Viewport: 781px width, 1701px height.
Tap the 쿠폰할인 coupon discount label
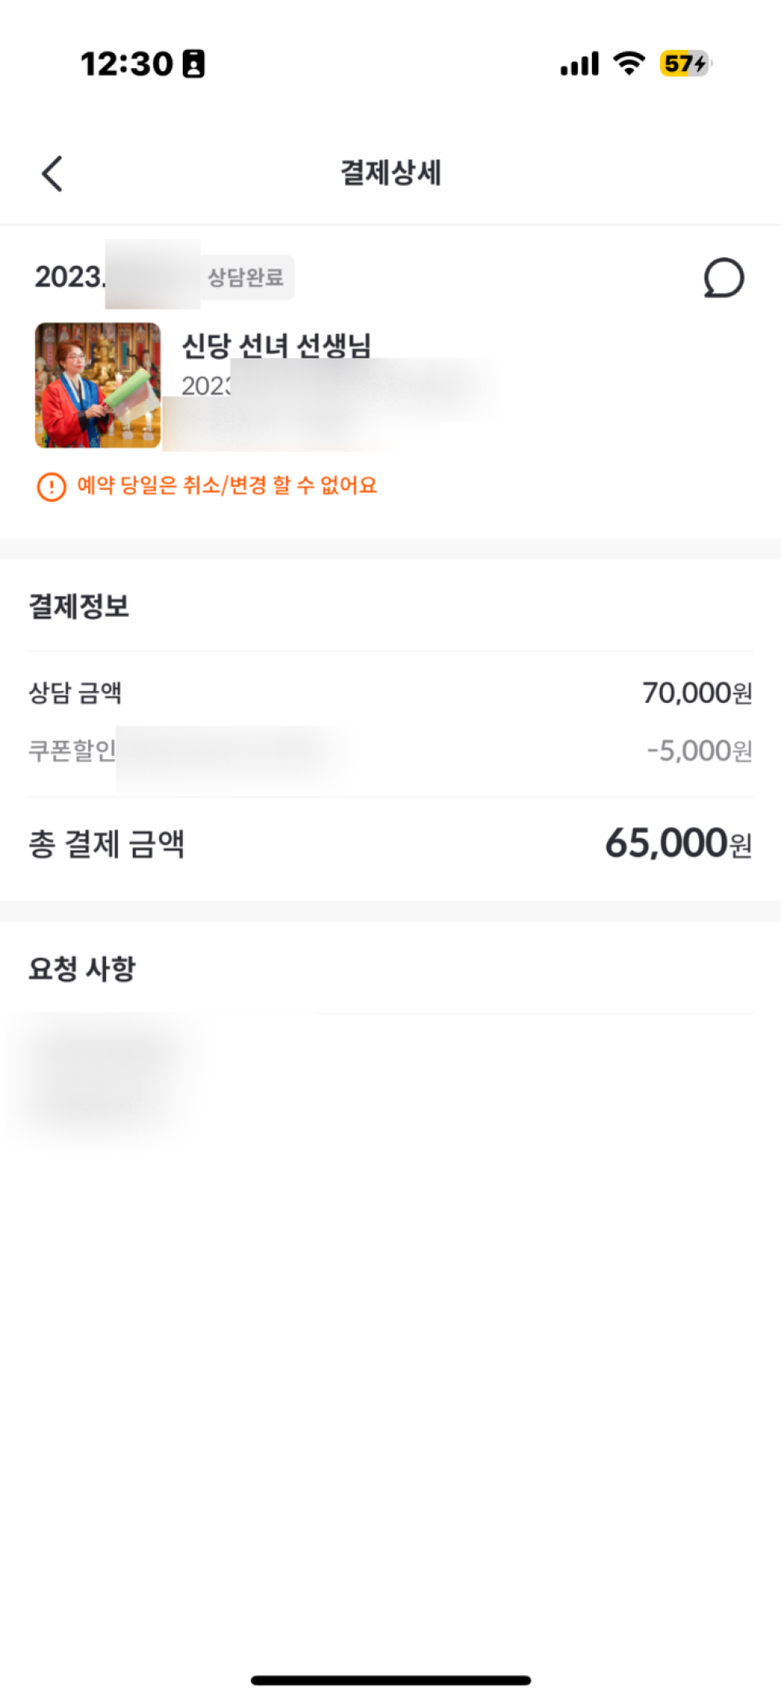(x=72, y=750)
